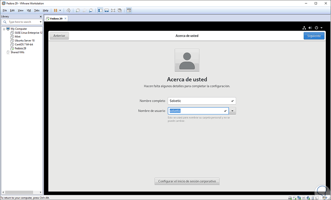
Task: Take a snapshot of the virtual machine
Action: 78,10
